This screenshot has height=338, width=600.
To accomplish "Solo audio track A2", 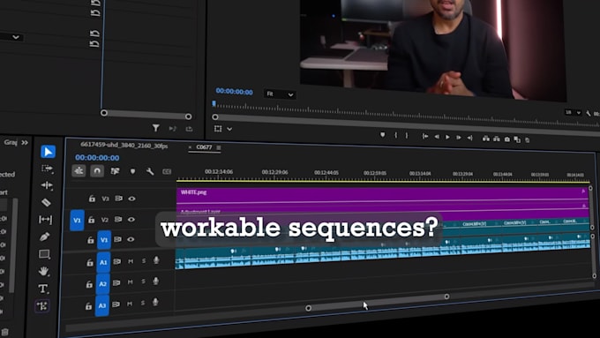I will click(143, 282).
